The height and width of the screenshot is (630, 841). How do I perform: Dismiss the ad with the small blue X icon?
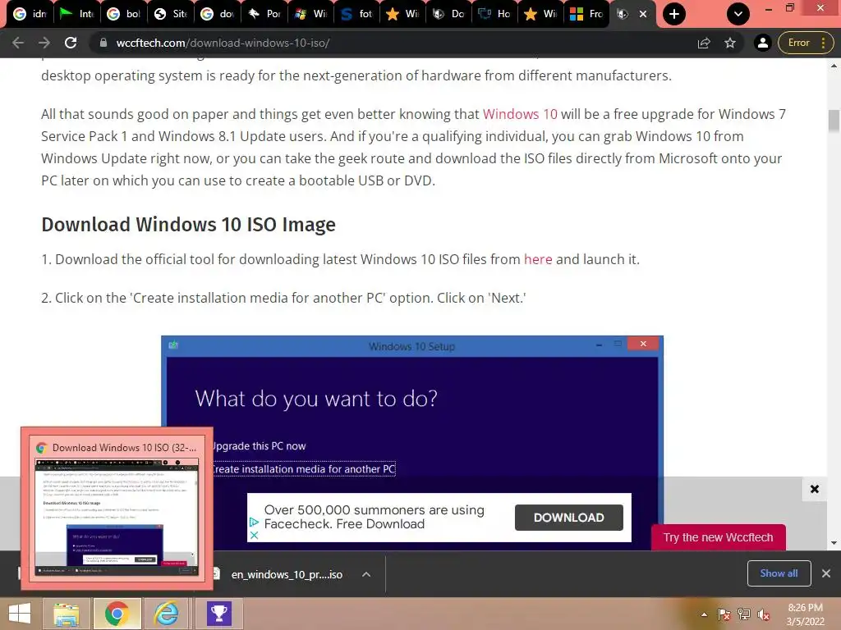pyautogui.click(x=255, y=535)
